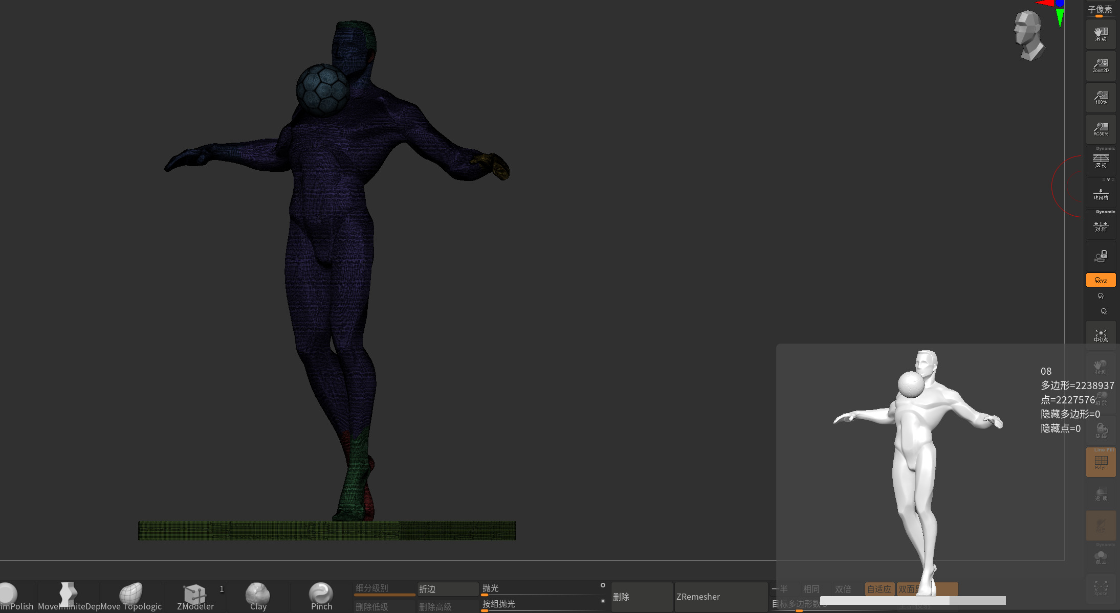The image size is (1120, 613).
Task: Select the Zoom2D tool
Action: 1101,66
